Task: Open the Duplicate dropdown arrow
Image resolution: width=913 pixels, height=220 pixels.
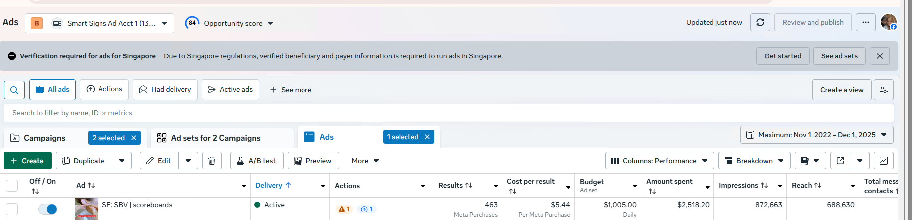Action: pos(122,161)
